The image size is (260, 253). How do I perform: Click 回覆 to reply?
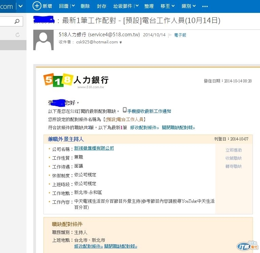(x=64, y=6)
